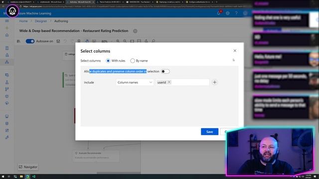Click the New plus icon in sidebar
The image size is (319, 179).
coord(7,28)
